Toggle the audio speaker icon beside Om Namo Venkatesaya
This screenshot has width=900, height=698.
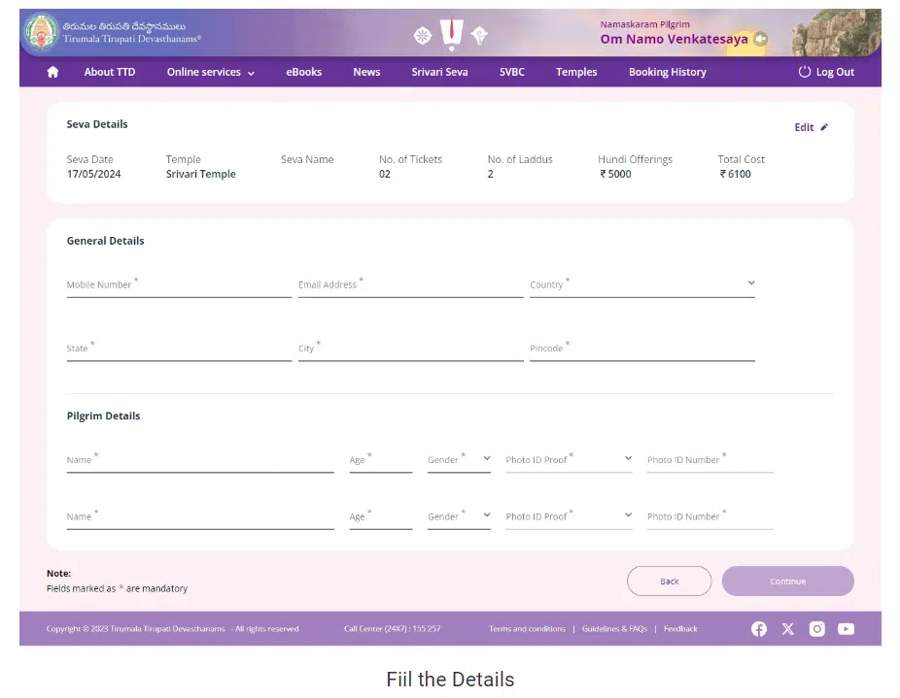[760, 39]
